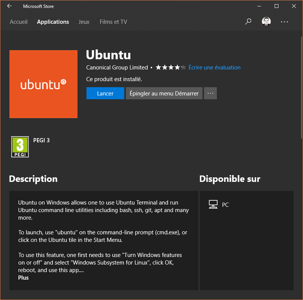
Task: Open the search magnifier icon
Action: (248, 22)
